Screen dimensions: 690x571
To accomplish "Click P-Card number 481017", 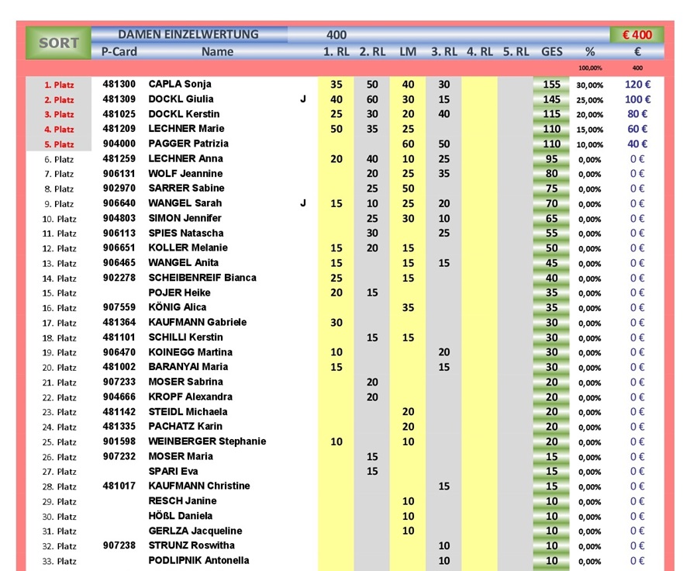I will [x=119, y=486].
